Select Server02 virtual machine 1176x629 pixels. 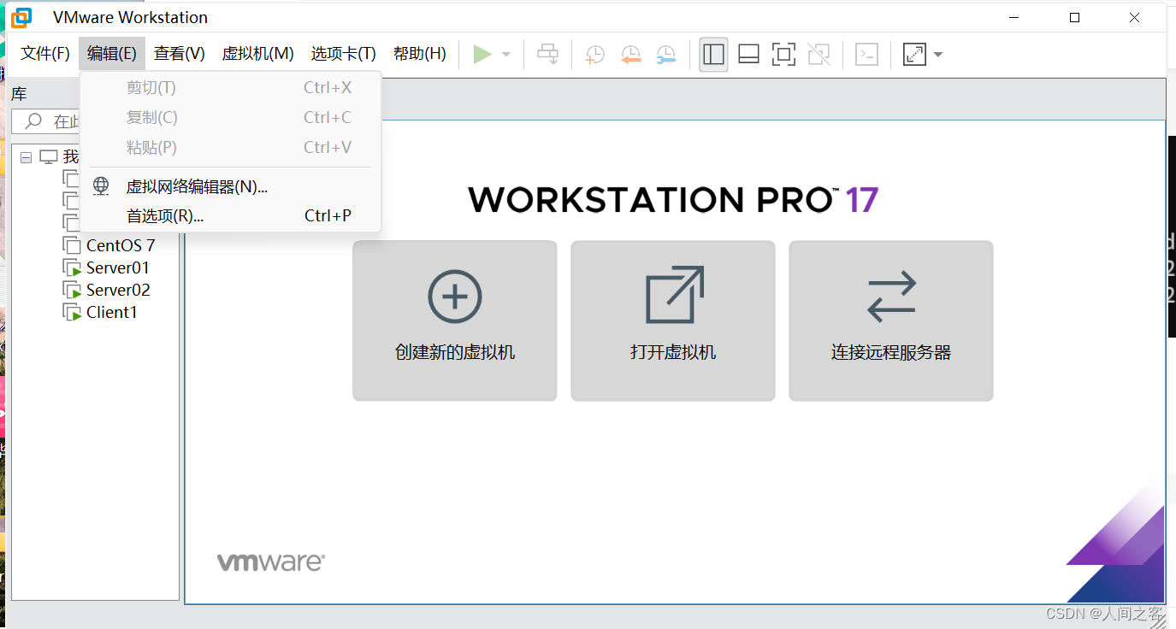[x=118, y=291]
